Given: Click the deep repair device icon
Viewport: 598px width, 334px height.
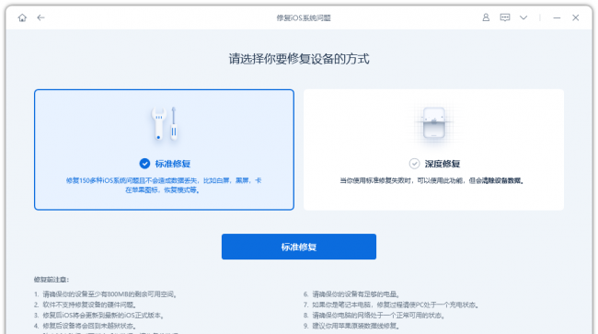Looking at the screenshot, I should pos(434,123).
